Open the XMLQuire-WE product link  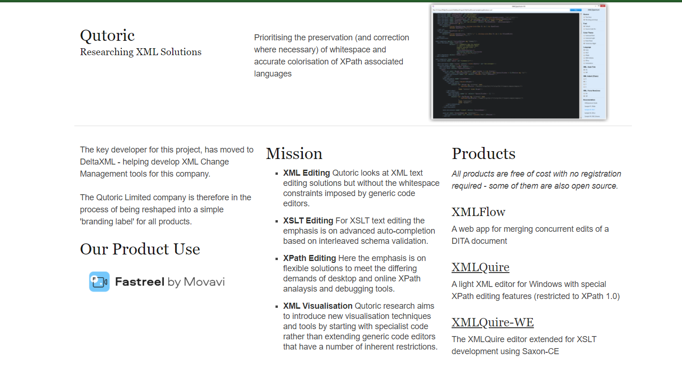(492, 323)
